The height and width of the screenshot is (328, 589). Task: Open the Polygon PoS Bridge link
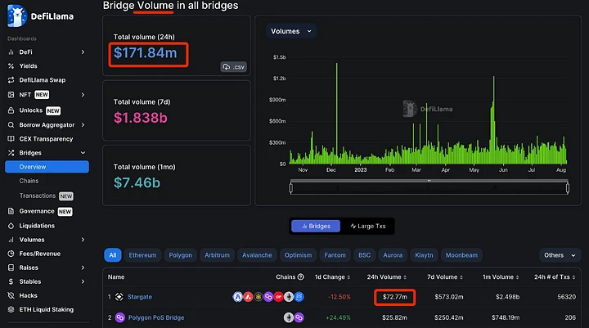[x=160, y=317]
